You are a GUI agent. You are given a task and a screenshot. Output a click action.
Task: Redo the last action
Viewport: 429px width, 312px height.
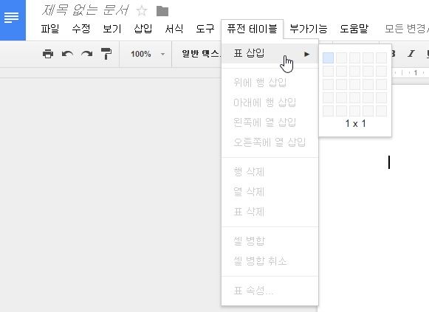point(86,54)
